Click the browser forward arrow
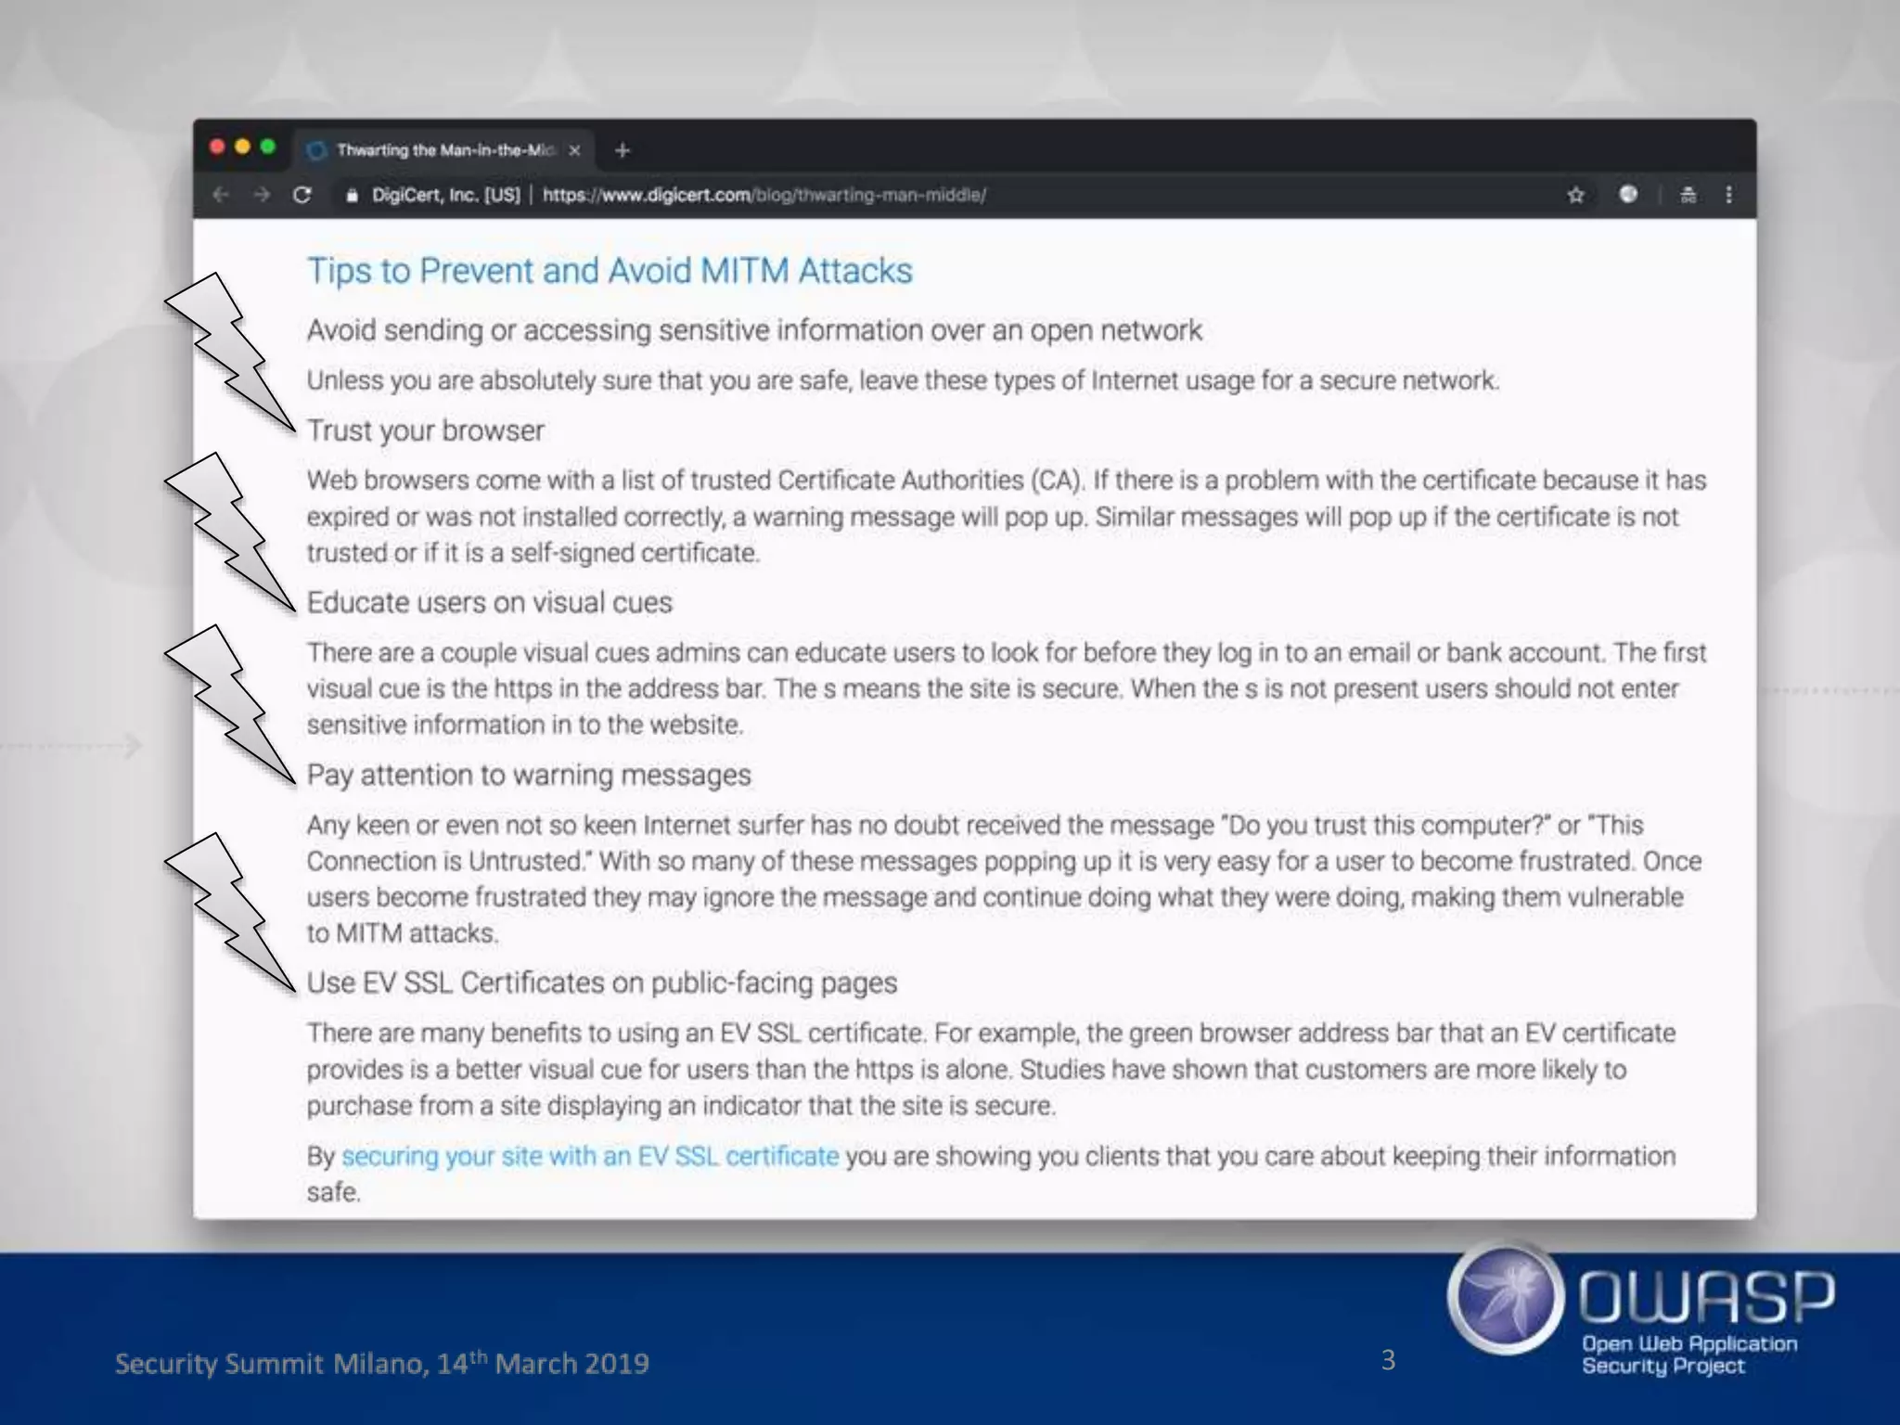The width and height of the screenshot is (1900, 1425). tap(263, 195)
